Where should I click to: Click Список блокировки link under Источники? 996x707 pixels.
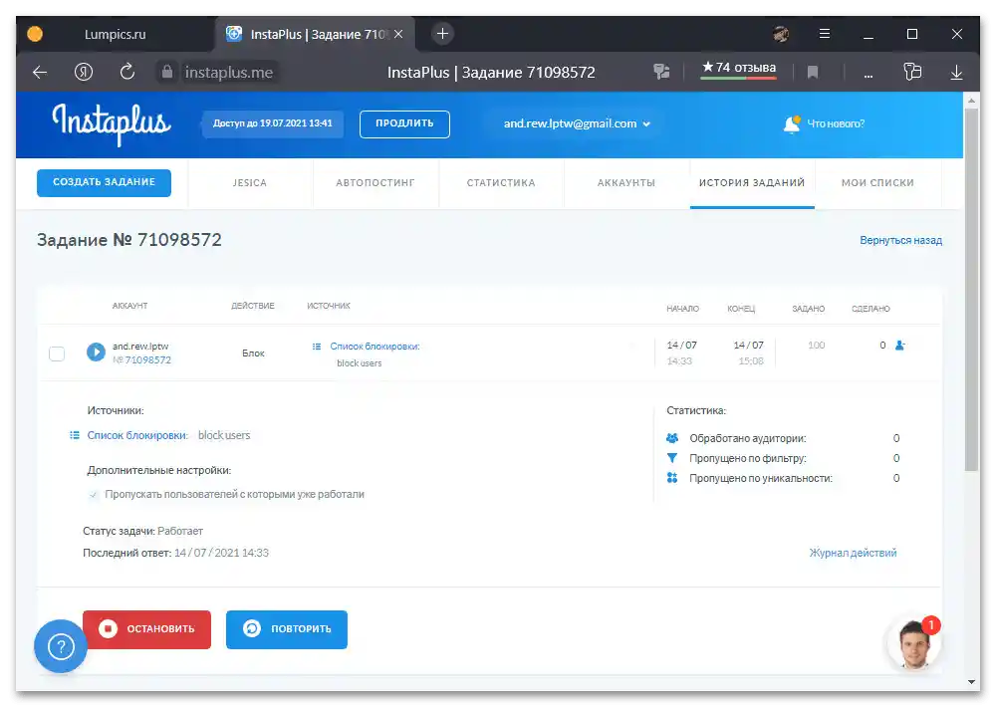coord(137,436)
